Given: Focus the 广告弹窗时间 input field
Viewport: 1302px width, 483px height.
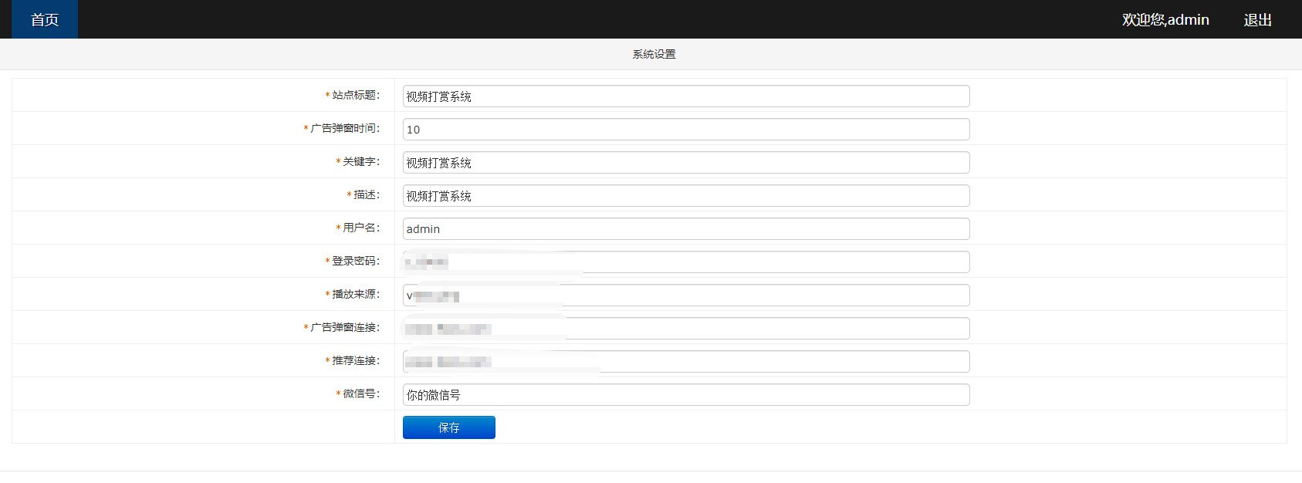Looking at the screenshot, I should tap(686, 130).
